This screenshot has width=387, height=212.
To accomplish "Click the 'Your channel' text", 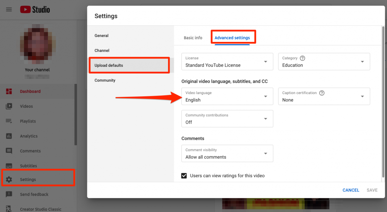I will click(x=37, y=70).
